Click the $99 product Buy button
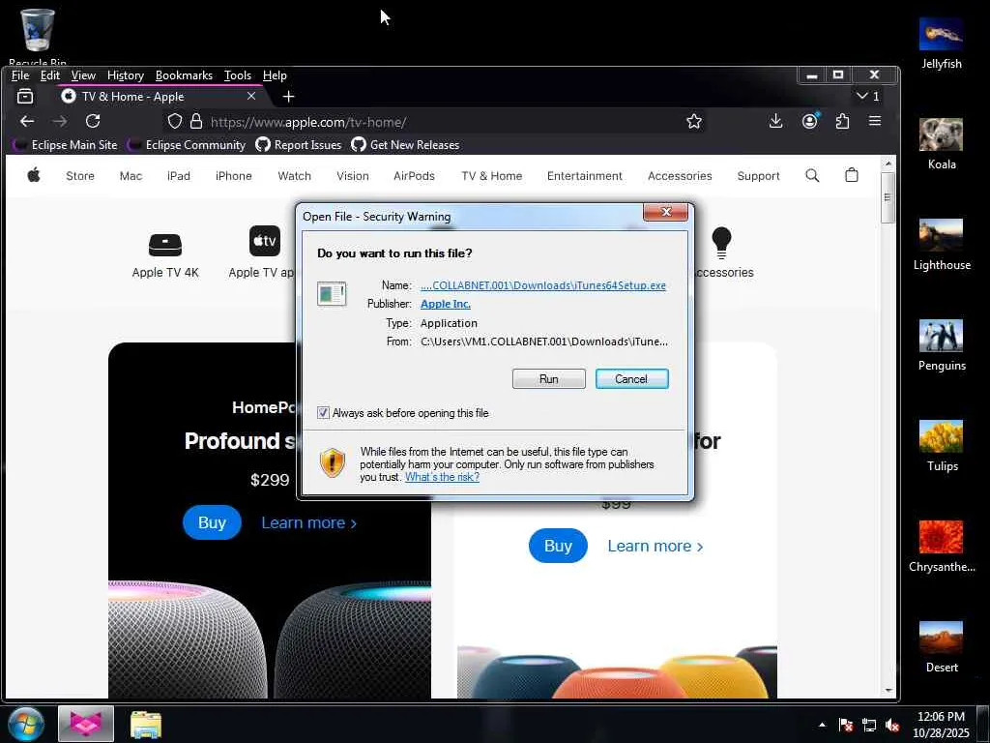Viewport: 990px width, 743px height. (x=558, y=546)
